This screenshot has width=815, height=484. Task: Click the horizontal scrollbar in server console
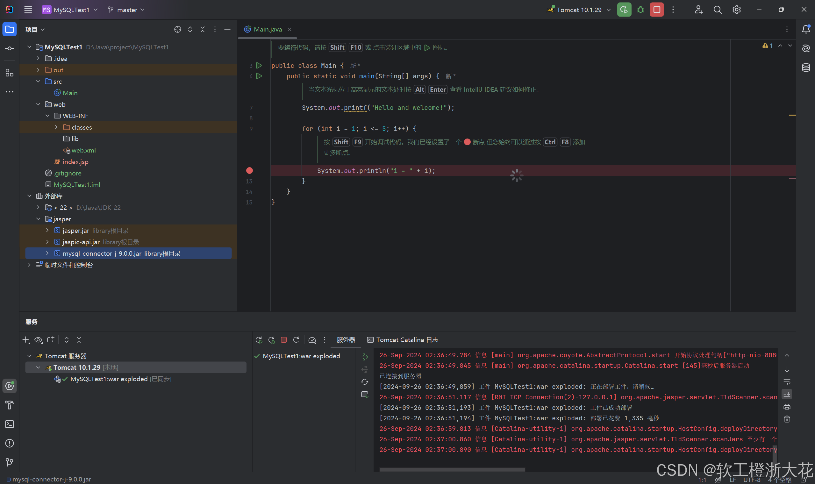tap(452, 470)
